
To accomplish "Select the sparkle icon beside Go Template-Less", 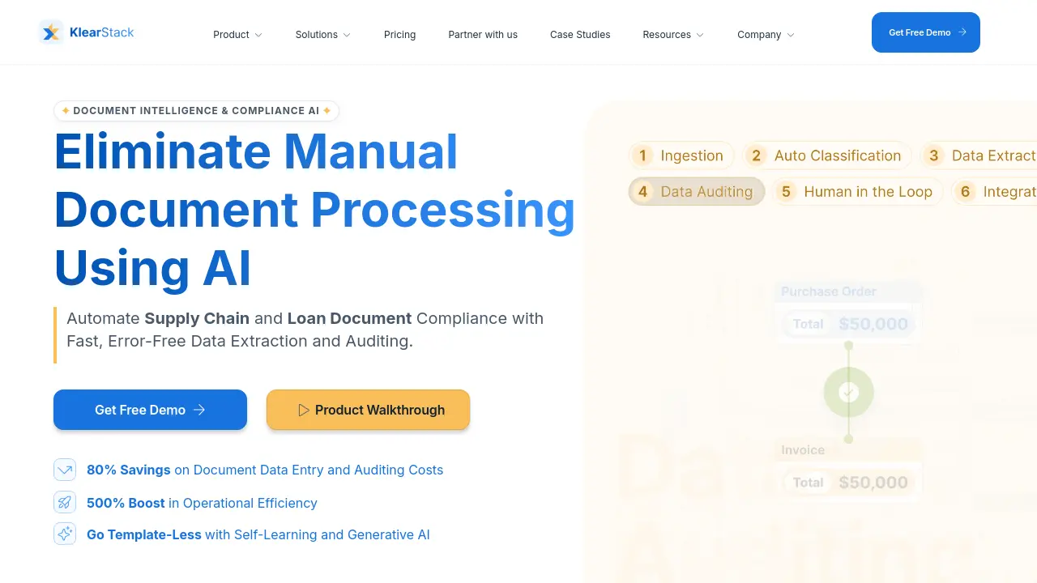I will [65, 534].
